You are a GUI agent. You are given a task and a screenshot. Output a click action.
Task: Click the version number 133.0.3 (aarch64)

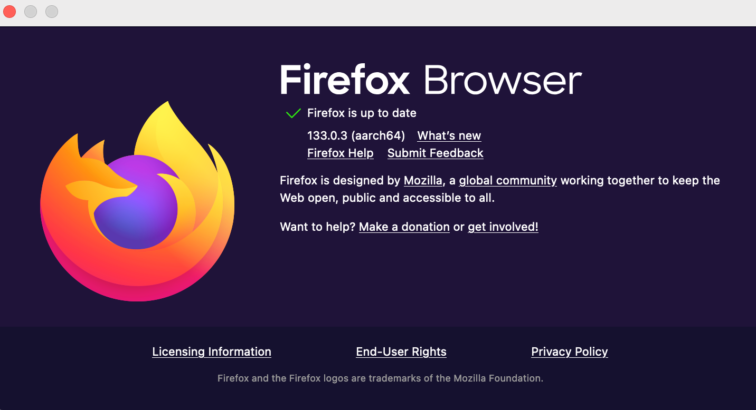pyautogui.click(x=356, y=136)
